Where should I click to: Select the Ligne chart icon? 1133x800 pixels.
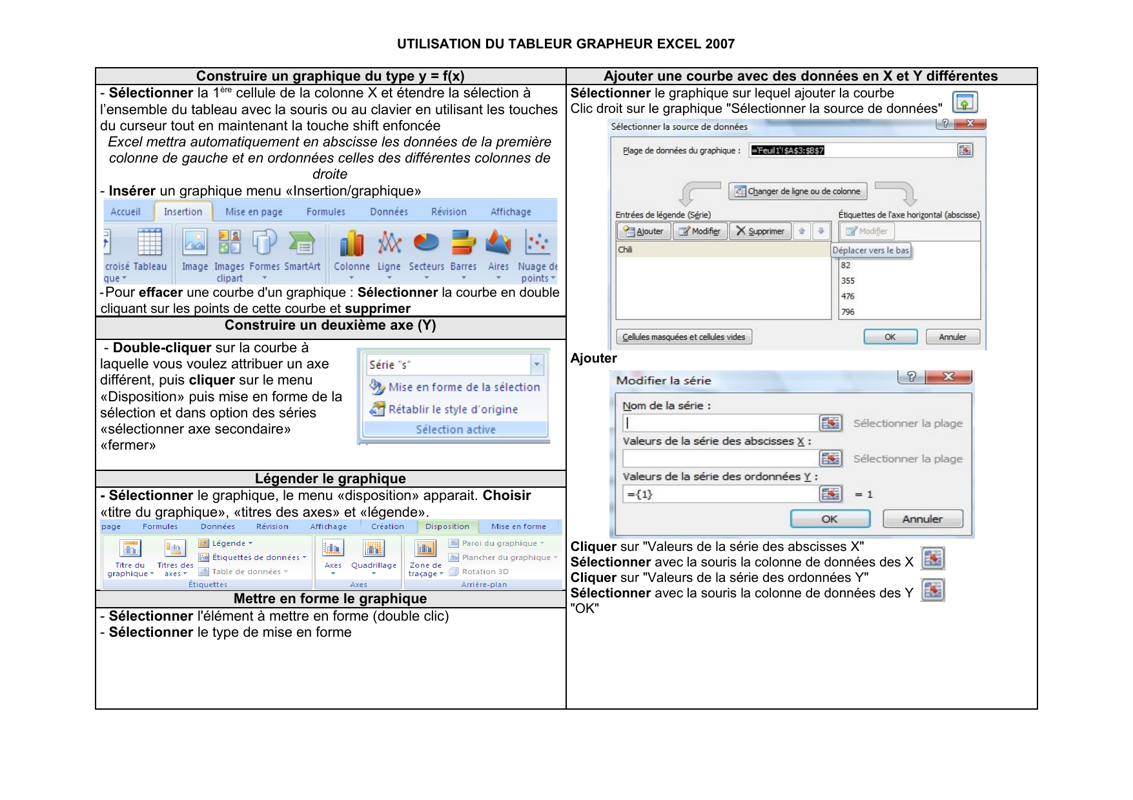tap(389, 245)
